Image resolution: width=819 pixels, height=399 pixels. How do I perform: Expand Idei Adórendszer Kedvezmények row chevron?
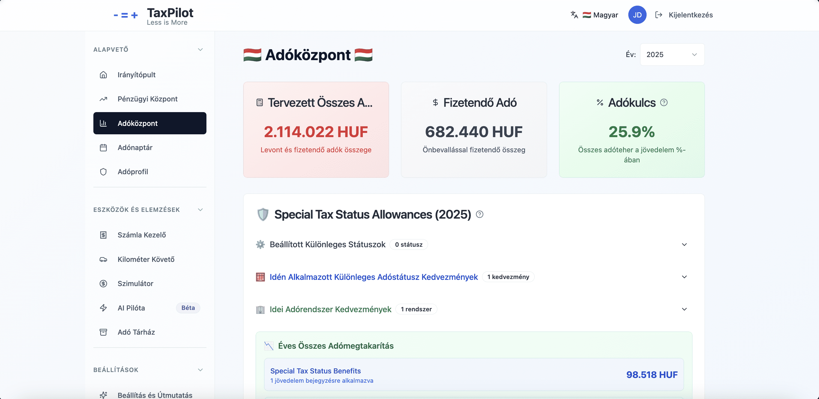(684, 309)
